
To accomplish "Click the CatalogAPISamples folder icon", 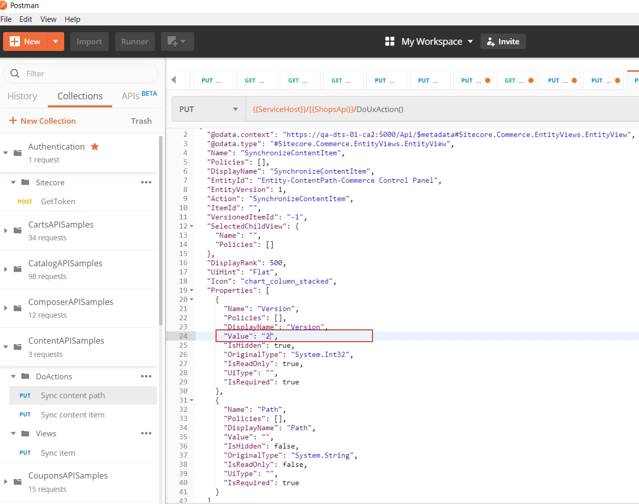I will click(x=17, y=269).
